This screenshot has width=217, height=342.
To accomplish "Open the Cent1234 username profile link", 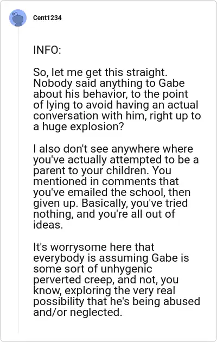I will click(47, 18).
